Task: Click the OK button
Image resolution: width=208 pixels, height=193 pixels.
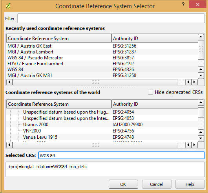Action: coord(123,184)
